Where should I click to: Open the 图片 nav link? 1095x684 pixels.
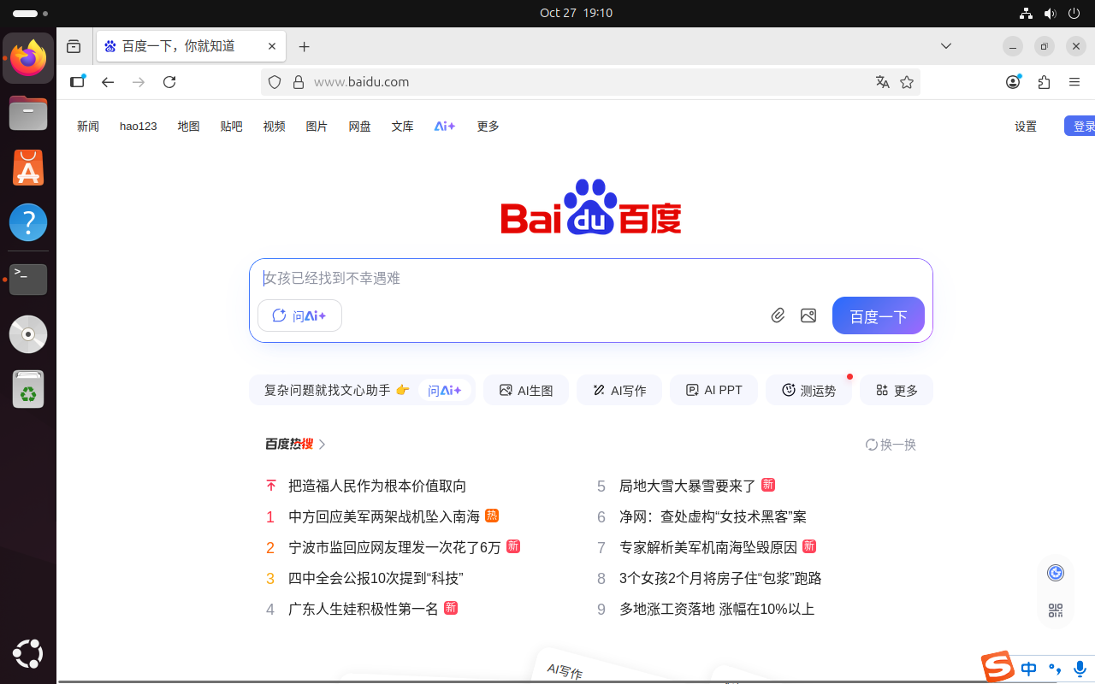[317, 127]
